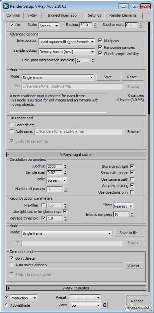This screenshot has width=154, height=313.
Task: Select the Production radio button
Action: tap(6, 298)
